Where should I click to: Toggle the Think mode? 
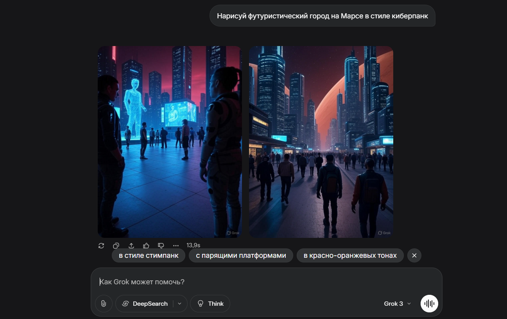pyautogui.click(x=210, y=303)
